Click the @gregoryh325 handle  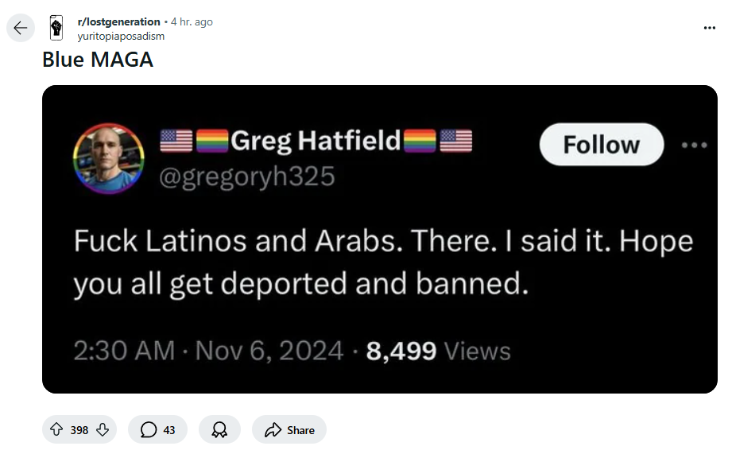pyautogui.click(x=247, y=176)
